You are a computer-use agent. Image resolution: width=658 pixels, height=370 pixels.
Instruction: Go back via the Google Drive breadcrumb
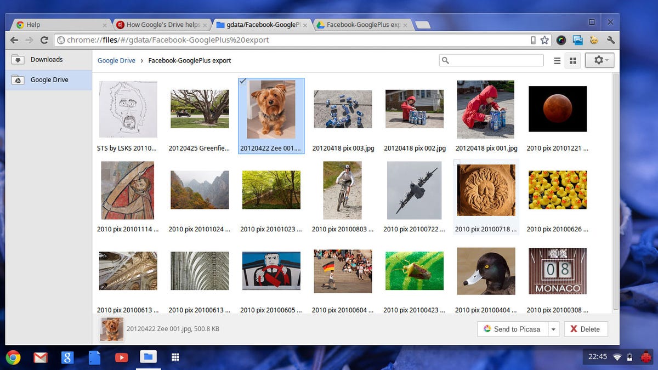pyautogui.click(x=116, y=60)
